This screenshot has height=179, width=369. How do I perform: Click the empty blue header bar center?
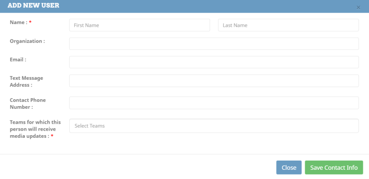[197, 6]
